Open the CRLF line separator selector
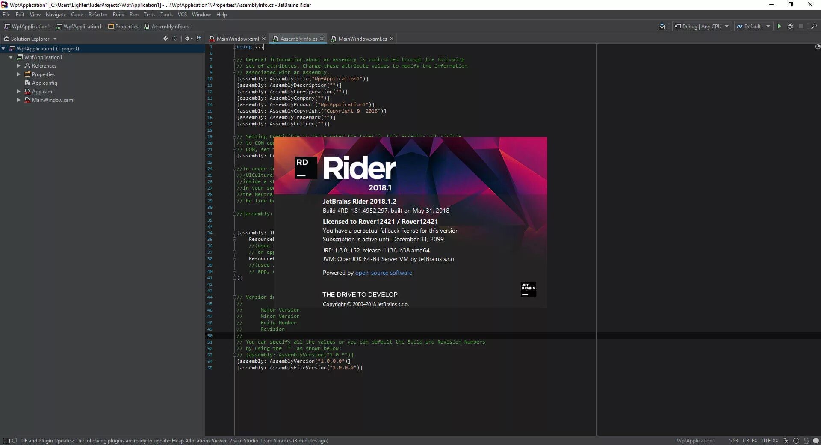 [x=750, y=440]
